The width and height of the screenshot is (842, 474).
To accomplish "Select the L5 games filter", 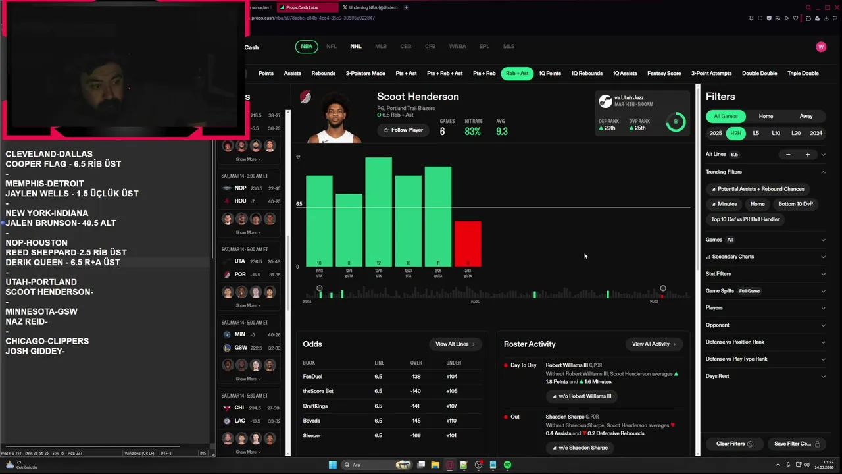I will (x=756, y=133).
